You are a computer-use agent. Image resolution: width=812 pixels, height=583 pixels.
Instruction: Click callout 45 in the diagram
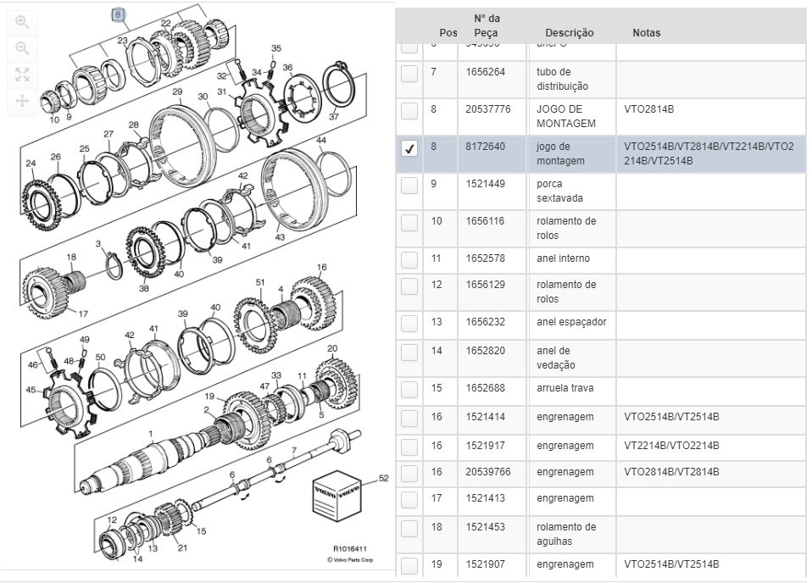click(x=31, y=389)
